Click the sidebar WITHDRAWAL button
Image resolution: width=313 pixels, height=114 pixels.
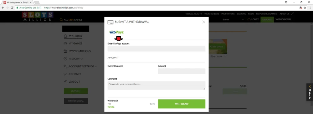point(76,101)
